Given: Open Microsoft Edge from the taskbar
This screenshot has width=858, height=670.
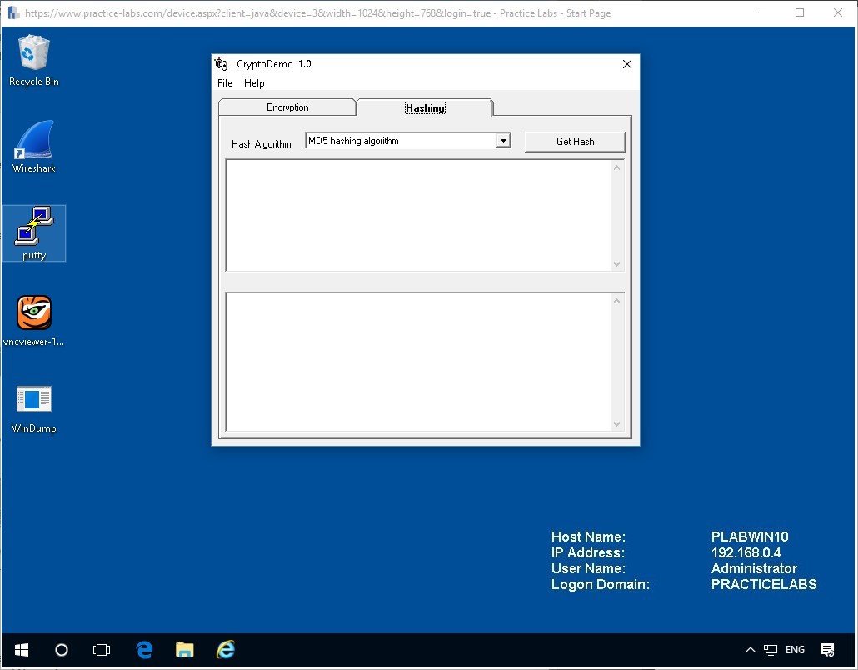Looking at the screenshot, I should pos(143,650).
